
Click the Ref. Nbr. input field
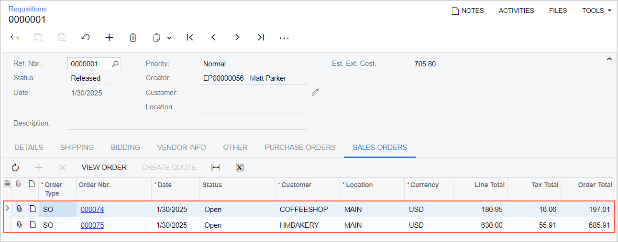(90, 64)
